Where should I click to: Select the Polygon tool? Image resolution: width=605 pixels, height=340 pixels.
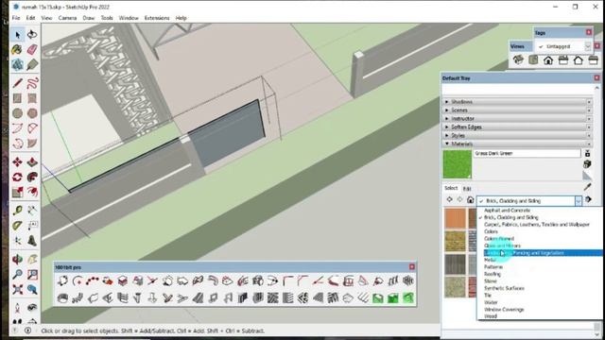click(32, 113)
